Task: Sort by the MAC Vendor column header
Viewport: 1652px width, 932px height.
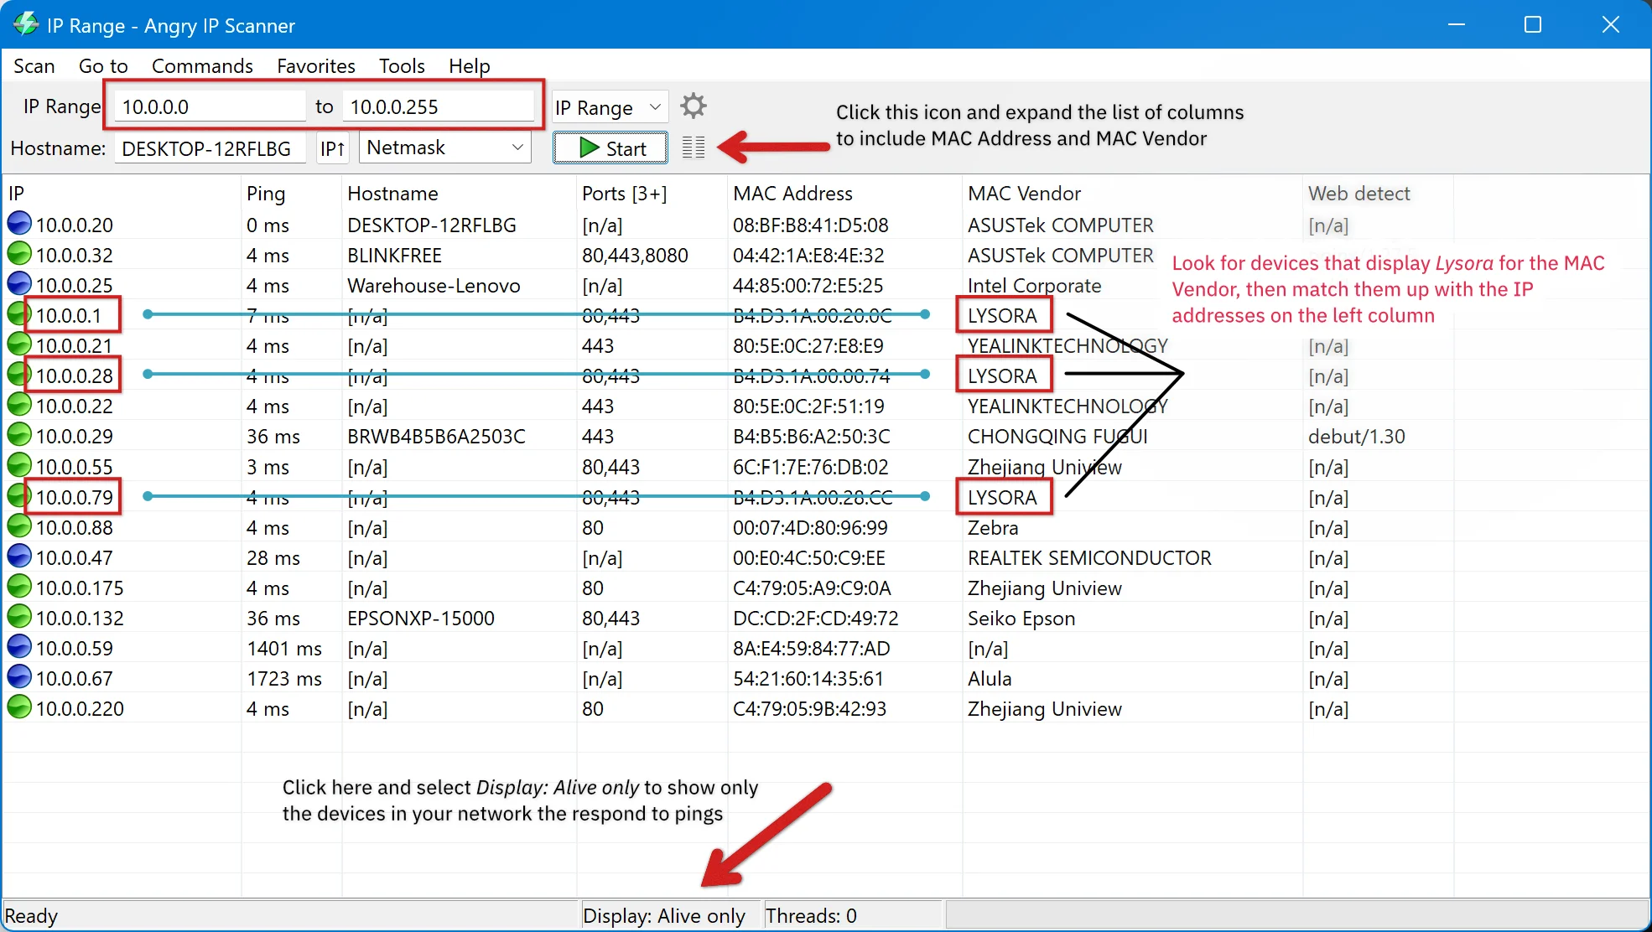Action: pyautogui.click(x=1132, y=194)
